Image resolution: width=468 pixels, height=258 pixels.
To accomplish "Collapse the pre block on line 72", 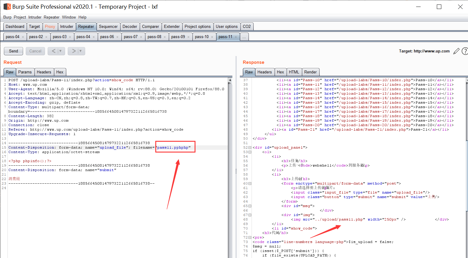I will tap(250, 237).
